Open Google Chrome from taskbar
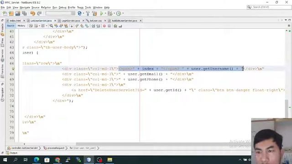The height and width of the screenshot is (164, 292). point(57,160)
